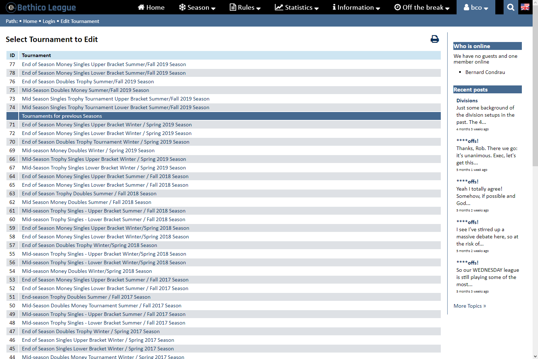538x359 pixels.
Task: Open tournament 77 End of Season Money Singles Upper
Action: pos(104,64)
